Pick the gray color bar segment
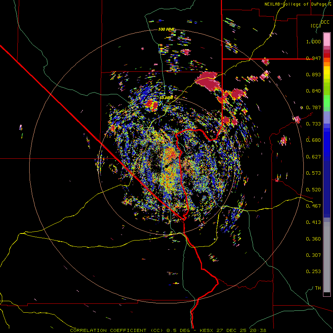333x333 pixels. pos(327,257)
